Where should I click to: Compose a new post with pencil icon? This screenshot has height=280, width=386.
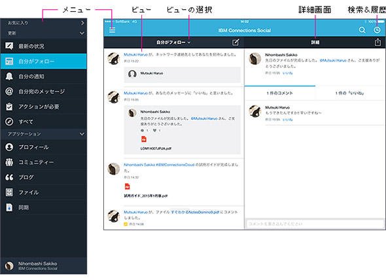pyautogui.click(x=236, y=43)
